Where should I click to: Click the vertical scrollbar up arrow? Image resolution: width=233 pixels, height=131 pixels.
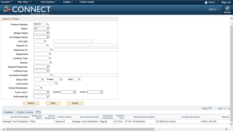[232, 19]
